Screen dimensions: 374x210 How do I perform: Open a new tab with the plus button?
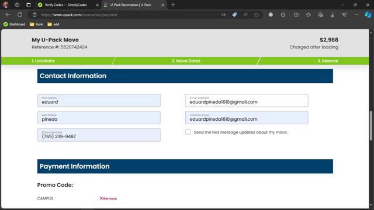[x=173, y=5]
